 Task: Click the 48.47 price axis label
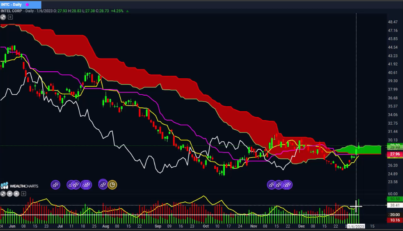[393, 22]
